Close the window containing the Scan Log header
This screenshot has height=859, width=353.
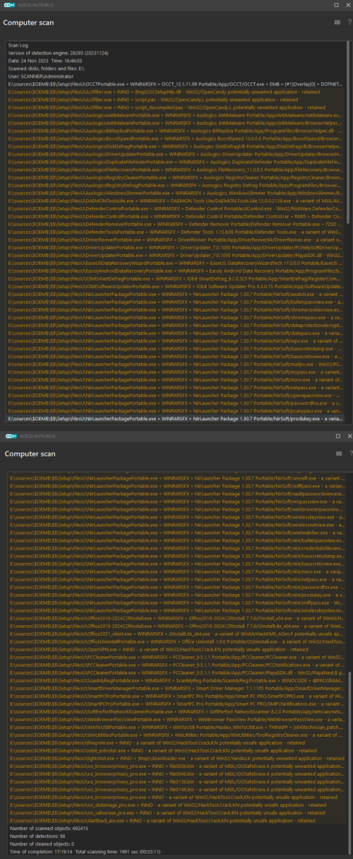[x=348, y=5]
